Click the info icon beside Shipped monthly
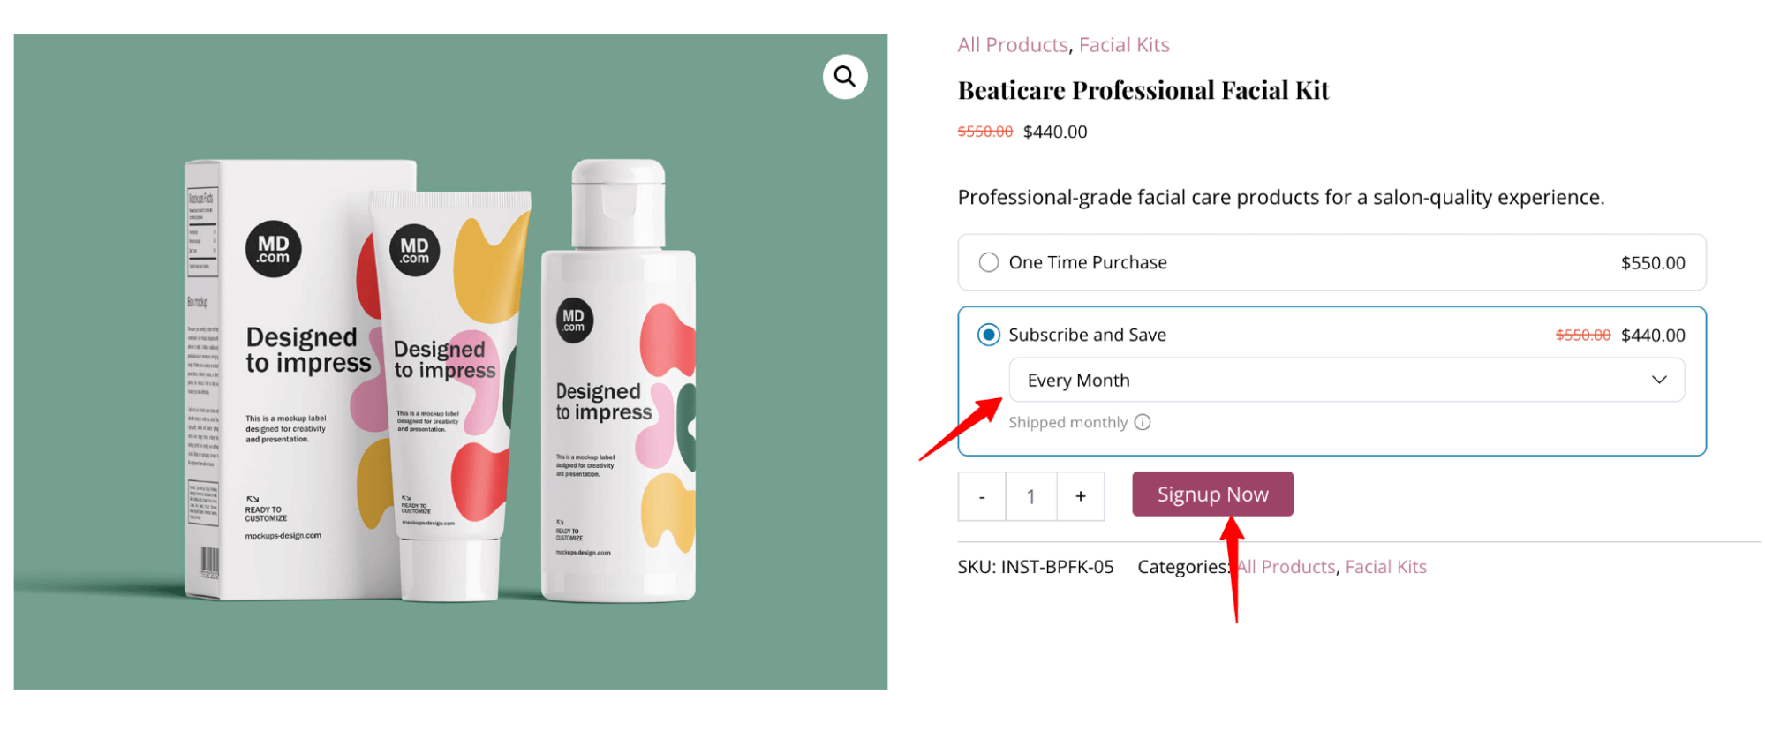1765x732 pixels. [1143, 422]
